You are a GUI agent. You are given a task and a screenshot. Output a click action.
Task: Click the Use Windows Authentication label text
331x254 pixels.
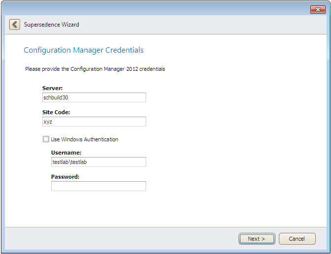click(x=84, y=139)
